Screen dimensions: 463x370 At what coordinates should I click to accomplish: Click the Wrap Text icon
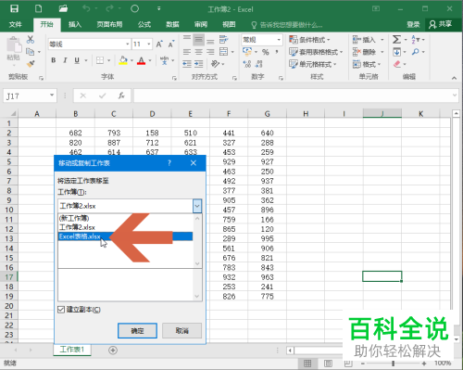[x=223, y=40]
